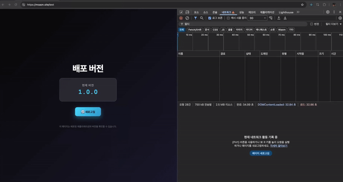Open the Chrome profile avatar
Viewport: 343px width, 182px height.
click(334, 5)
